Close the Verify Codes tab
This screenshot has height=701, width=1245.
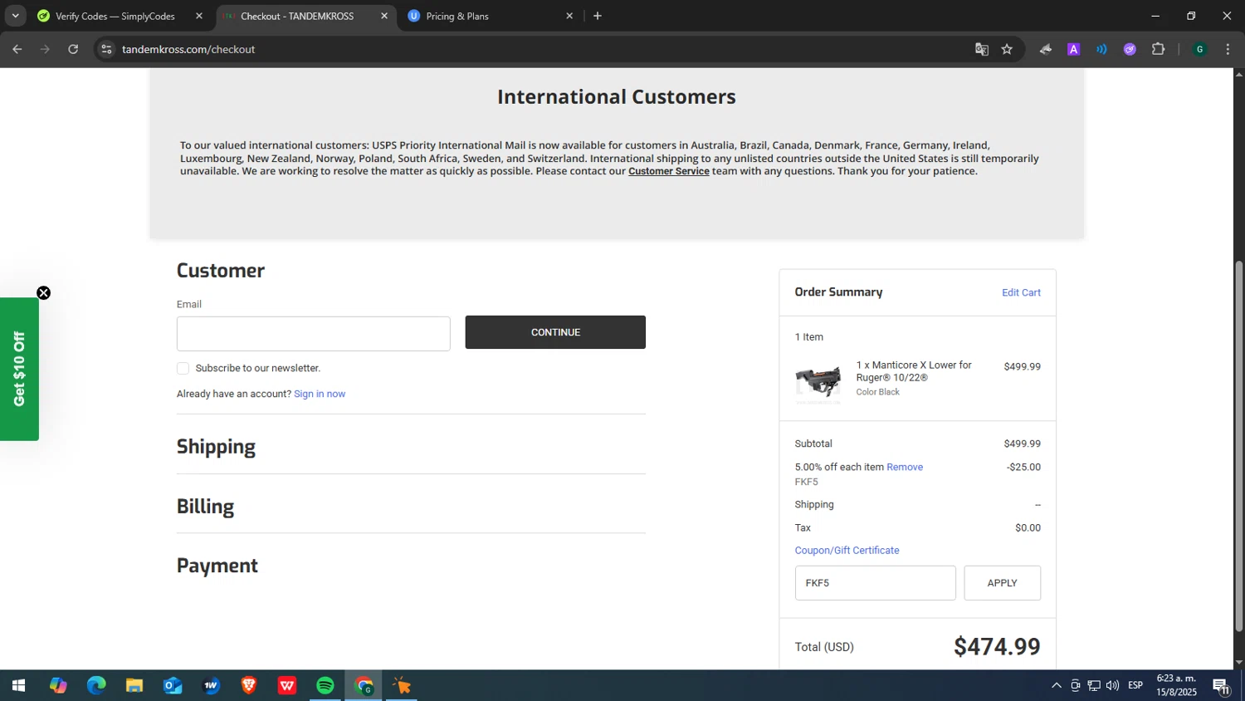199,16
